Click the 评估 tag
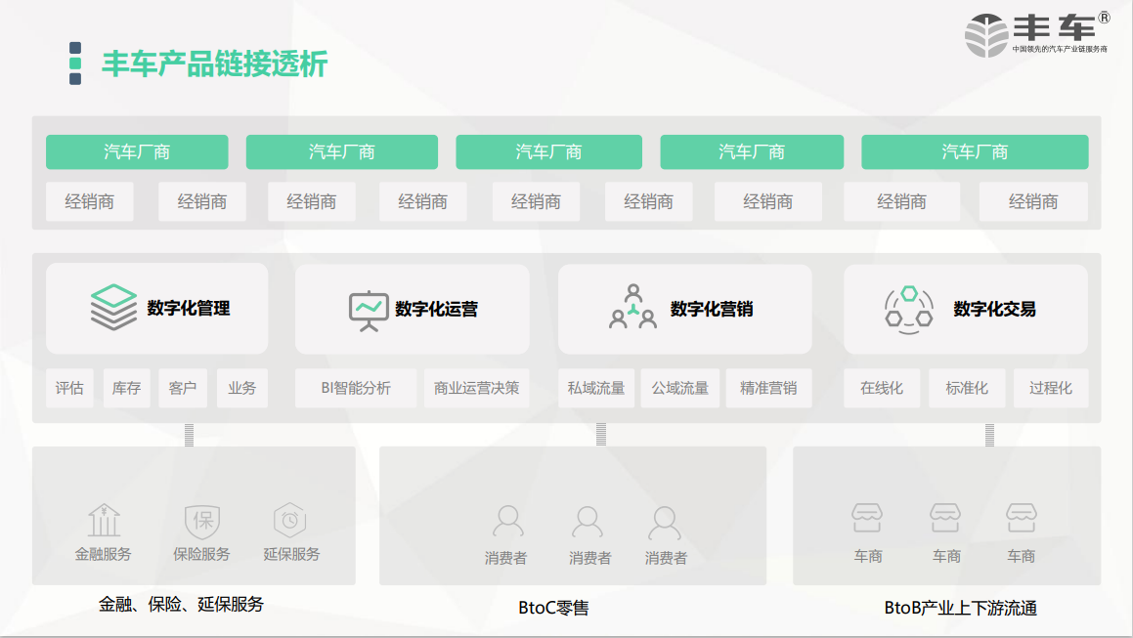The height and width of the screenshot is (638, 1133). pos(69,388)
